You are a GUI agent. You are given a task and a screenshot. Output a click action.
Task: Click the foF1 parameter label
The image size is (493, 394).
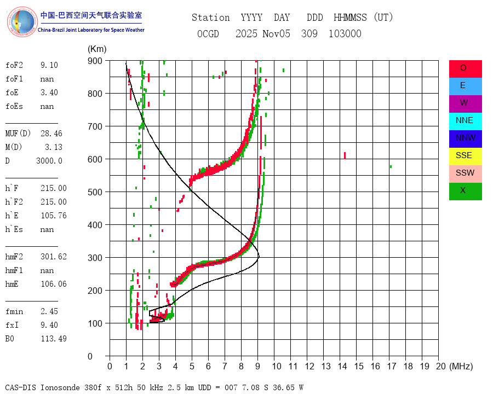14,79
